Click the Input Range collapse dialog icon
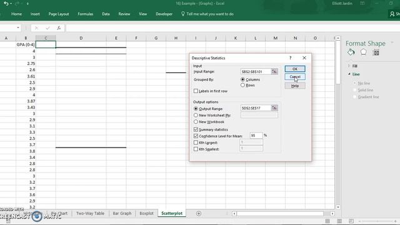 [274, 72]
